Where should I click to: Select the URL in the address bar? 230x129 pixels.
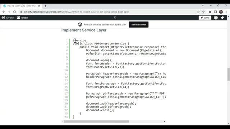(76, 12)
